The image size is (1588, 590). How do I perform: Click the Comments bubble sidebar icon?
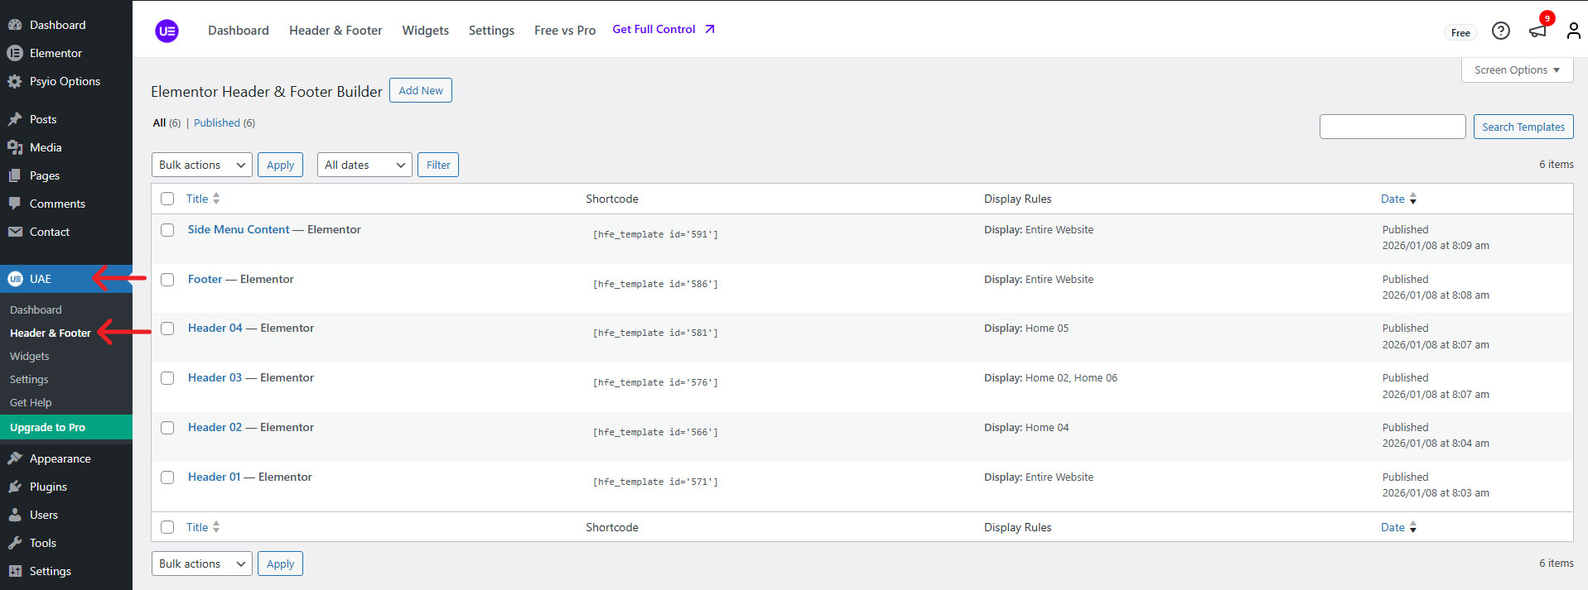[15, 204]
